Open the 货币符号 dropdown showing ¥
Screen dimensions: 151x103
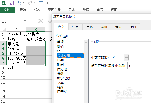[139, 66]
